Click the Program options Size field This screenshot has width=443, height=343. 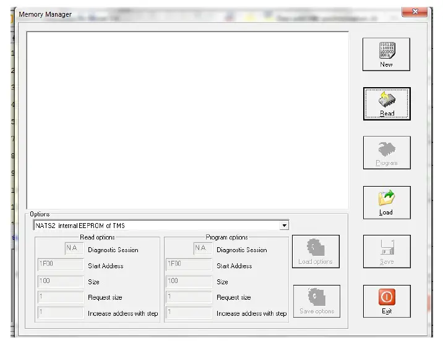189,281
